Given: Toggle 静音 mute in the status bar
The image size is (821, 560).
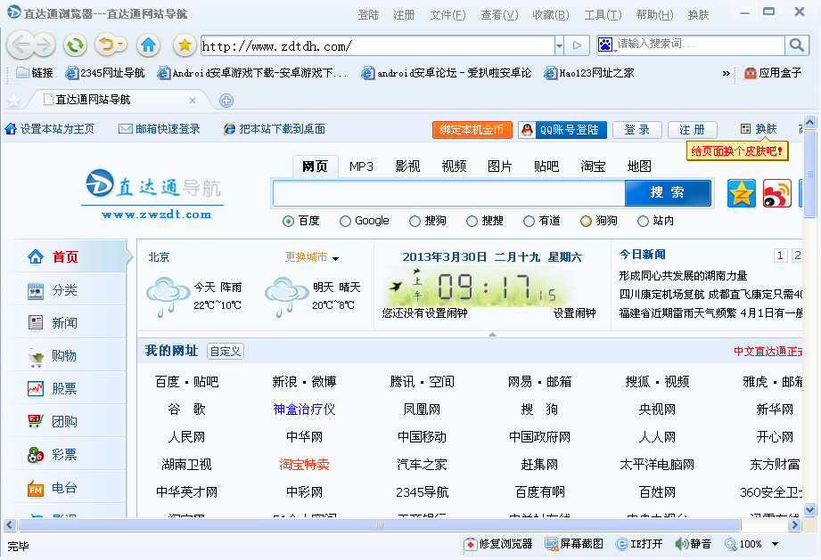Looking at the screenshot, I should 694,544.
